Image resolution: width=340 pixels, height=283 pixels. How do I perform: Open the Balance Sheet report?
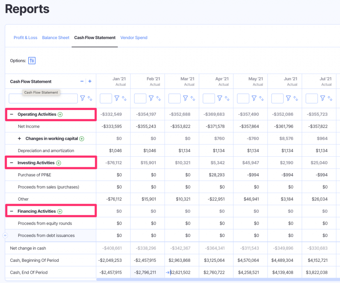coord(55,37)
